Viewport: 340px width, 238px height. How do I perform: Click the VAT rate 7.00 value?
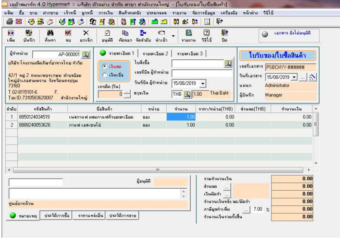coord(257,209)
